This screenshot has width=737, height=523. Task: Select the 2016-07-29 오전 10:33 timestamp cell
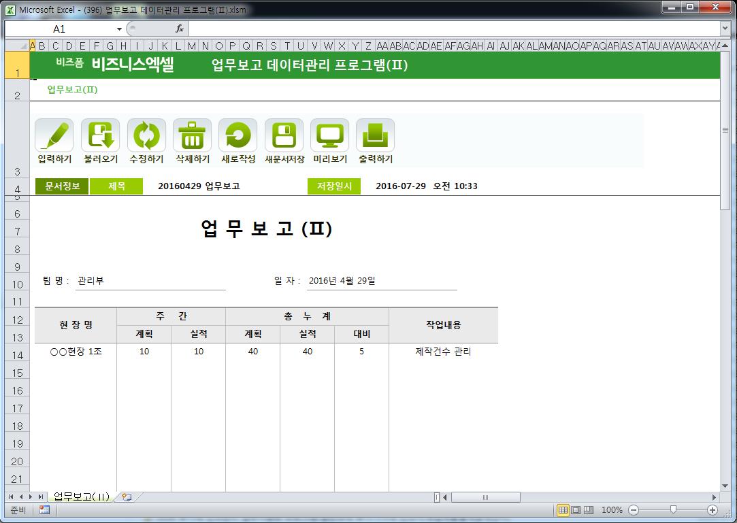click(x=426, y=186)
